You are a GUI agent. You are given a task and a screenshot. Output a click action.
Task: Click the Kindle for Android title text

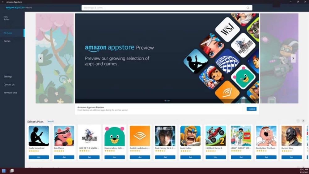pyautogui.click(x=36, y=148)
